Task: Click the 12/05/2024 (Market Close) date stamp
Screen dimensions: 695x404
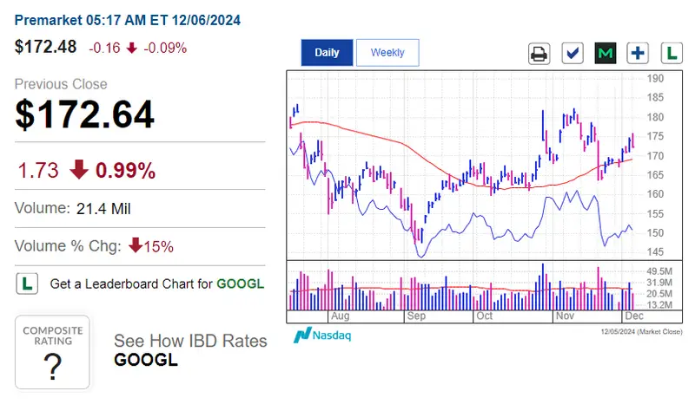Action: point(641,331)
